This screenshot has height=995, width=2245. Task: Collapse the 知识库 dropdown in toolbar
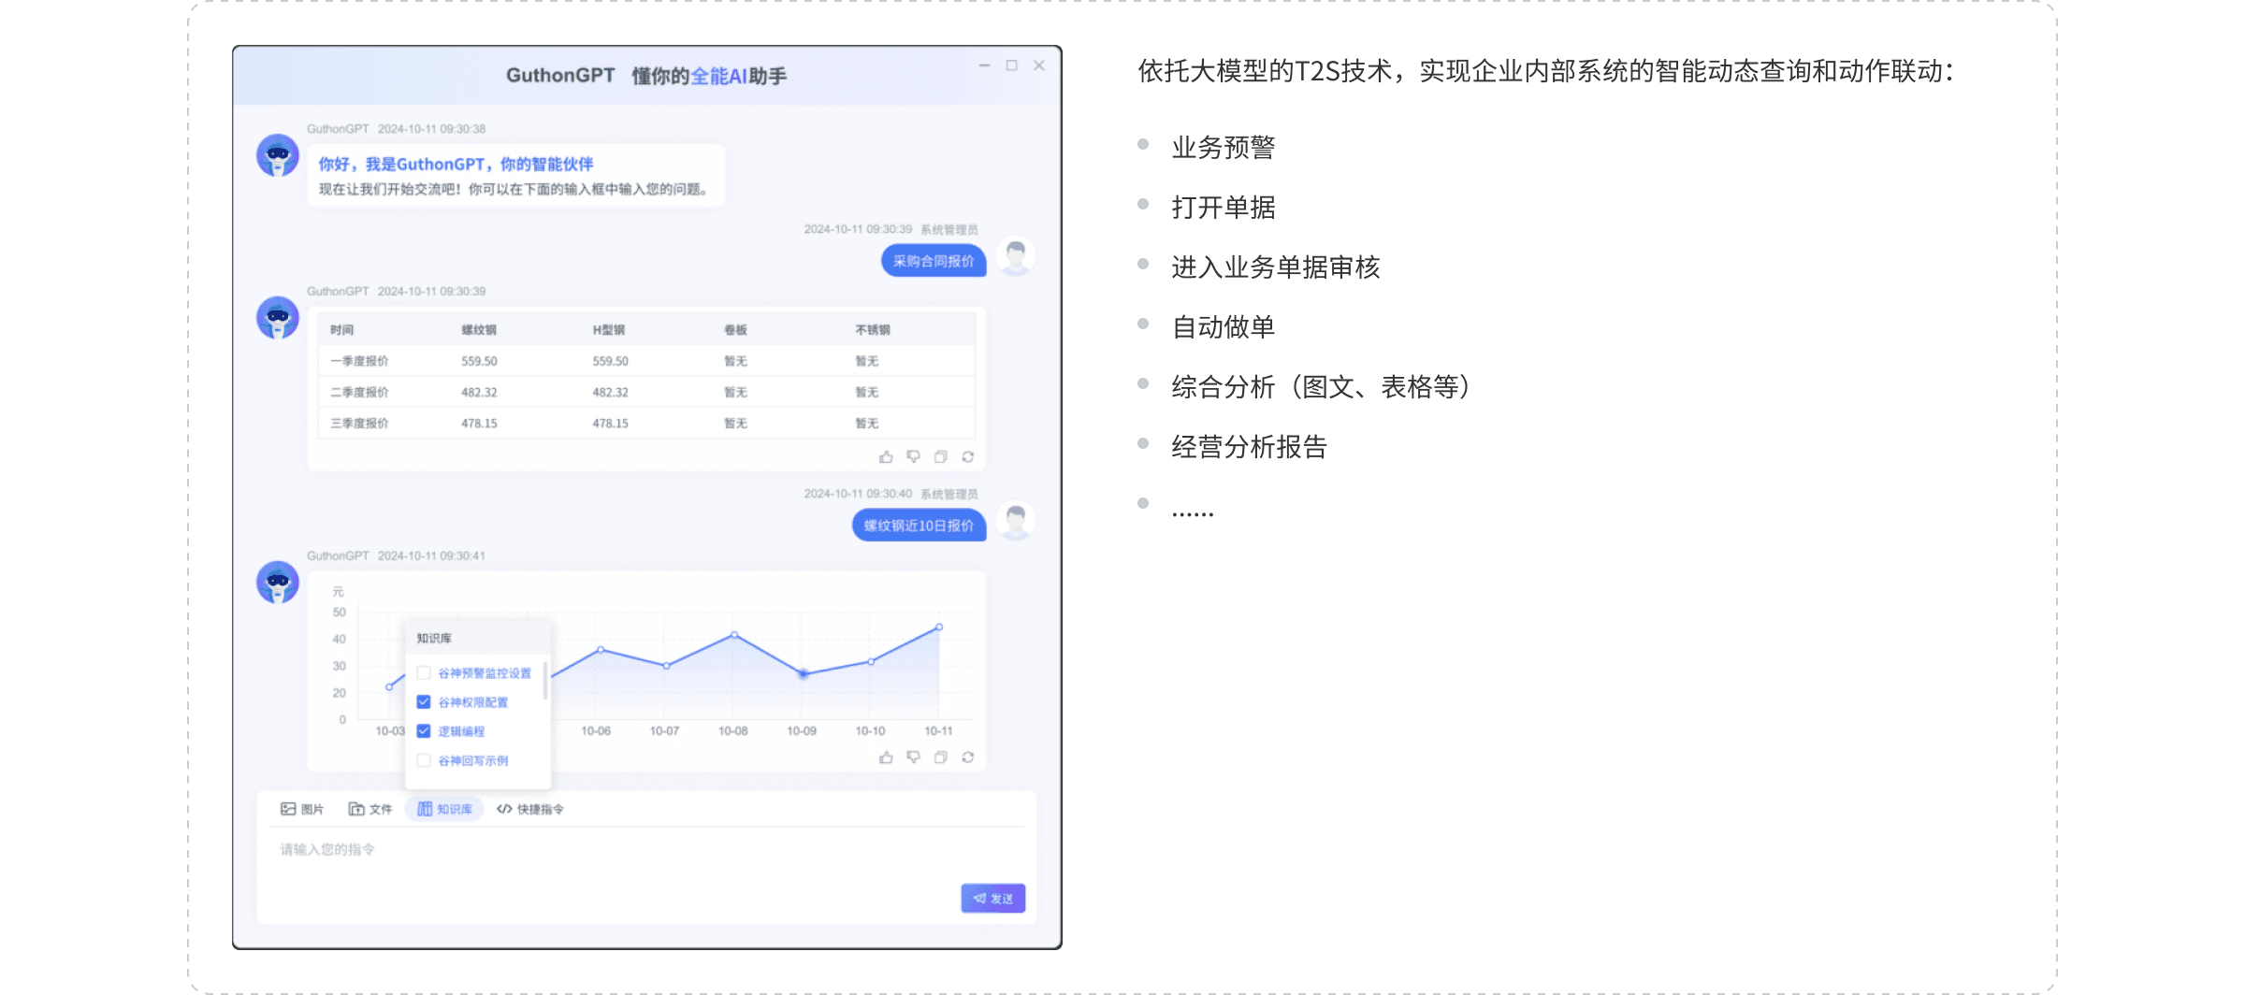click(x=444, y=809)
